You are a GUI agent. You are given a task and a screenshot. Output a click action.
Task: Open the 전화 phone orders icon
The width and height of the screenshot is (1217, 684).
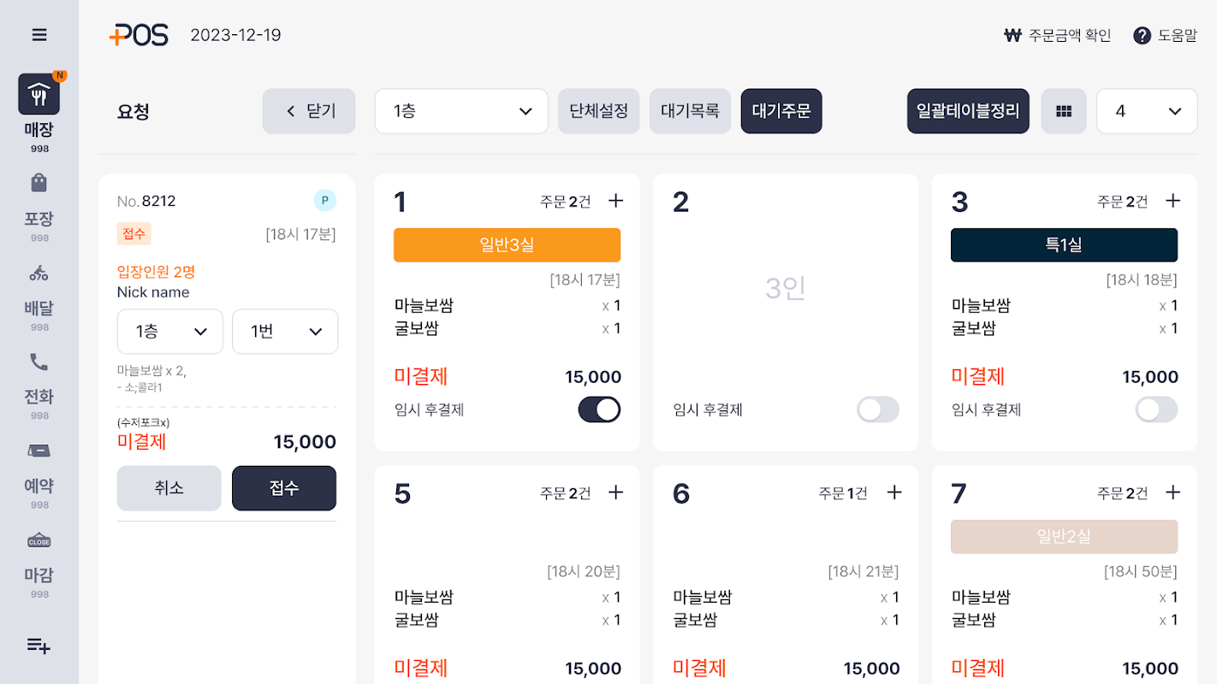click(x=39, y=362)
